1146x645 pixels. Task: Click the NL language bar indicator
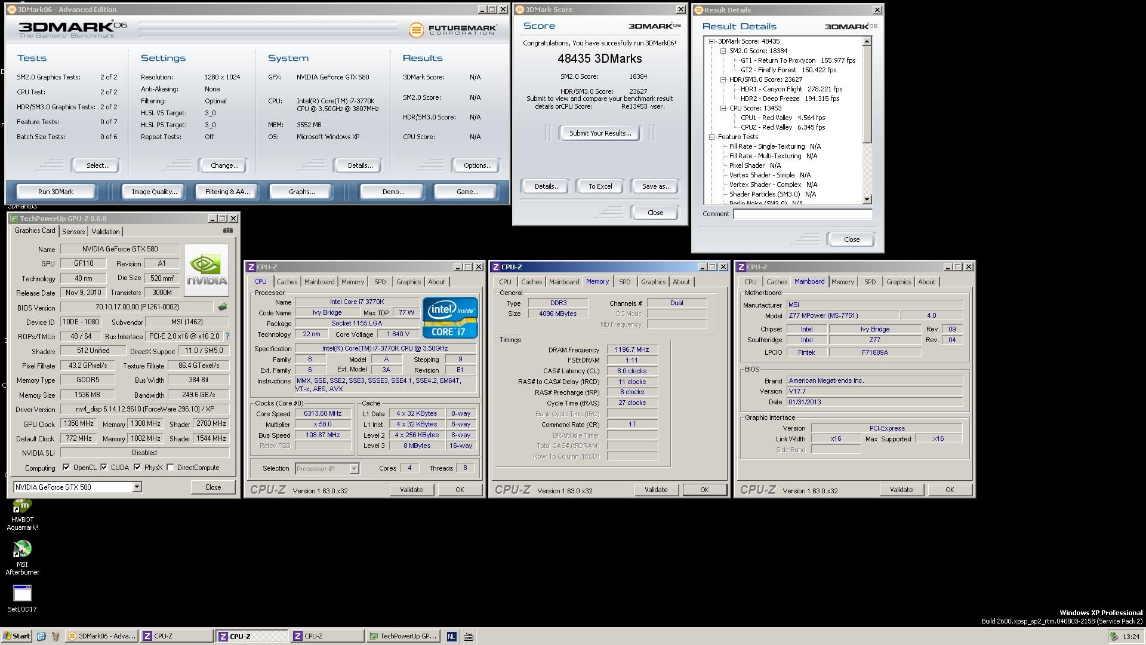[451, 637]
